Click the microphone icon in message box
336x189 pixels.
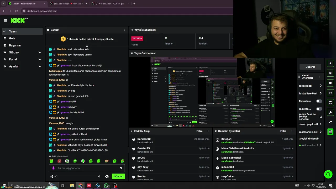53,168
